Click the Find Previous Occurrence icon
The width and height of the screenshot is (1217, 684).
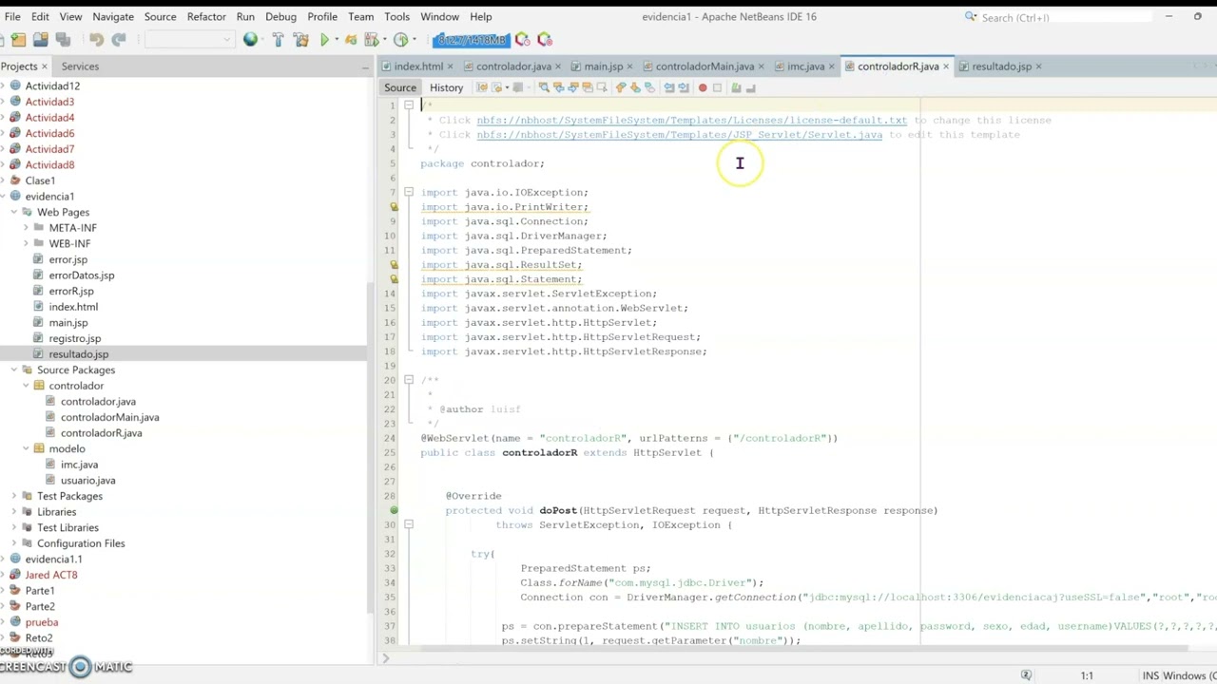point(558,87)
